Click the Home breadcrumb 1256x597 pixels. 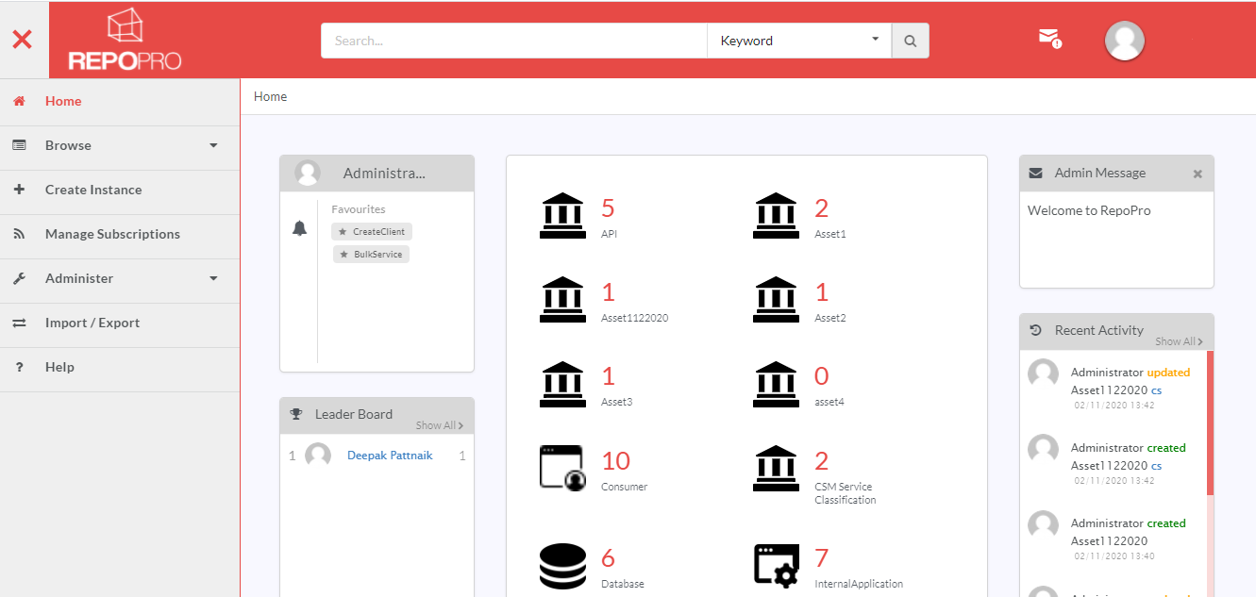[x=270, y=96]
